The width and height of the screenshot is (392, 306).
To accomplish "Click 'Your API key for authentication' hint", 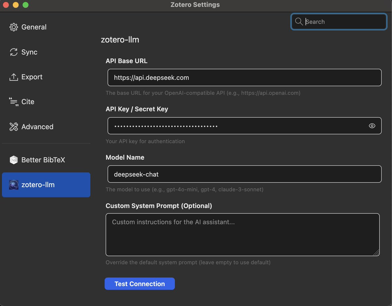I will 145,141.
